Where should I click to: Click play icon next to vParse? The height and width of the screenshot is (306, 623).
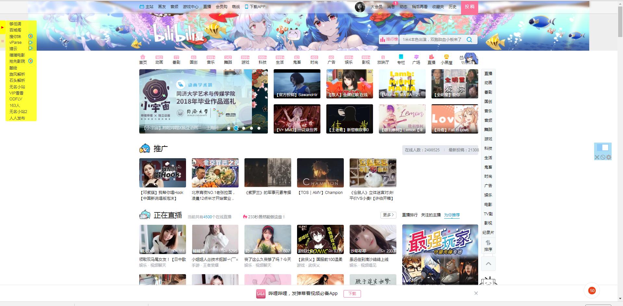point(31,42)
